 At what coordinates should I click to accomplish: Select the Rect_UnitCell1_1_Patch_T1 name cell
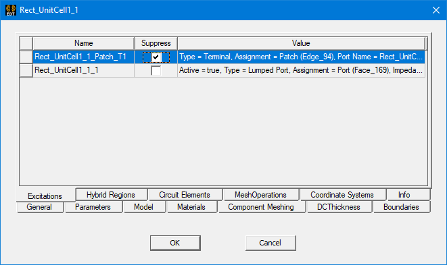pos(84,57)
